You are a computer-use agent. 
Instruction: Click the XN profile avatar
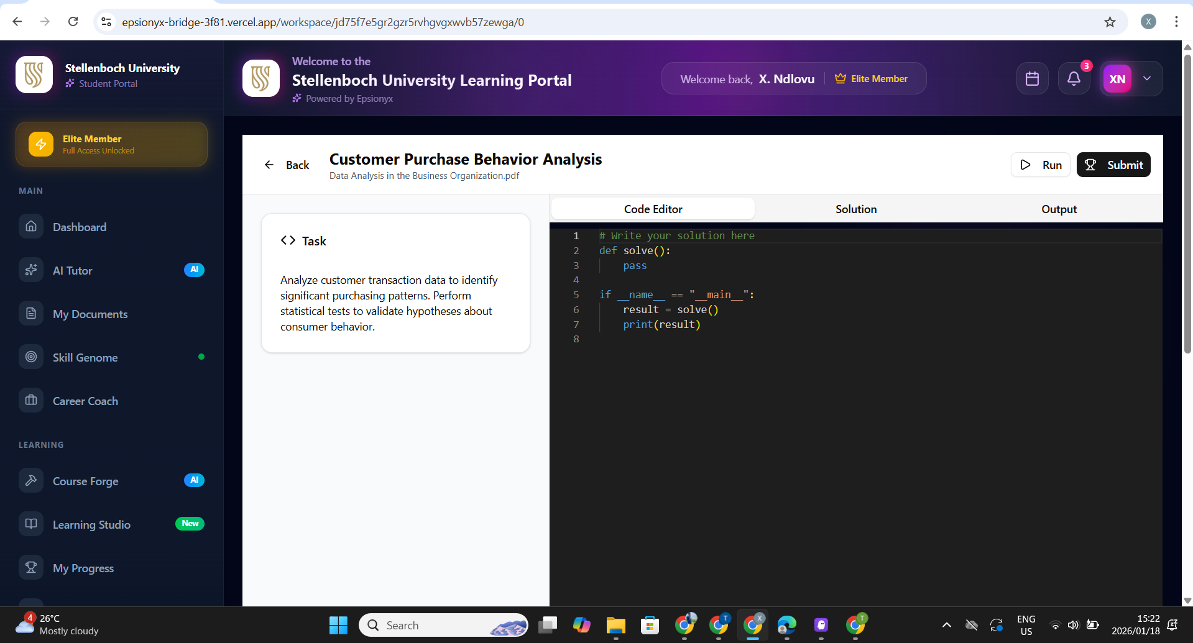tap(1117, 79)
